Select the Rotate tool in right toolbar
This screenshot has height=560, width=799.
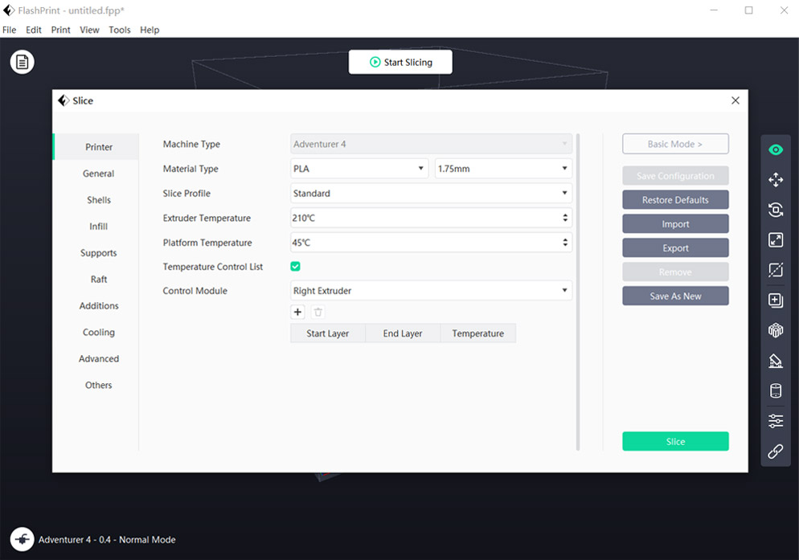pyautogui.click(x=776, y=210)
